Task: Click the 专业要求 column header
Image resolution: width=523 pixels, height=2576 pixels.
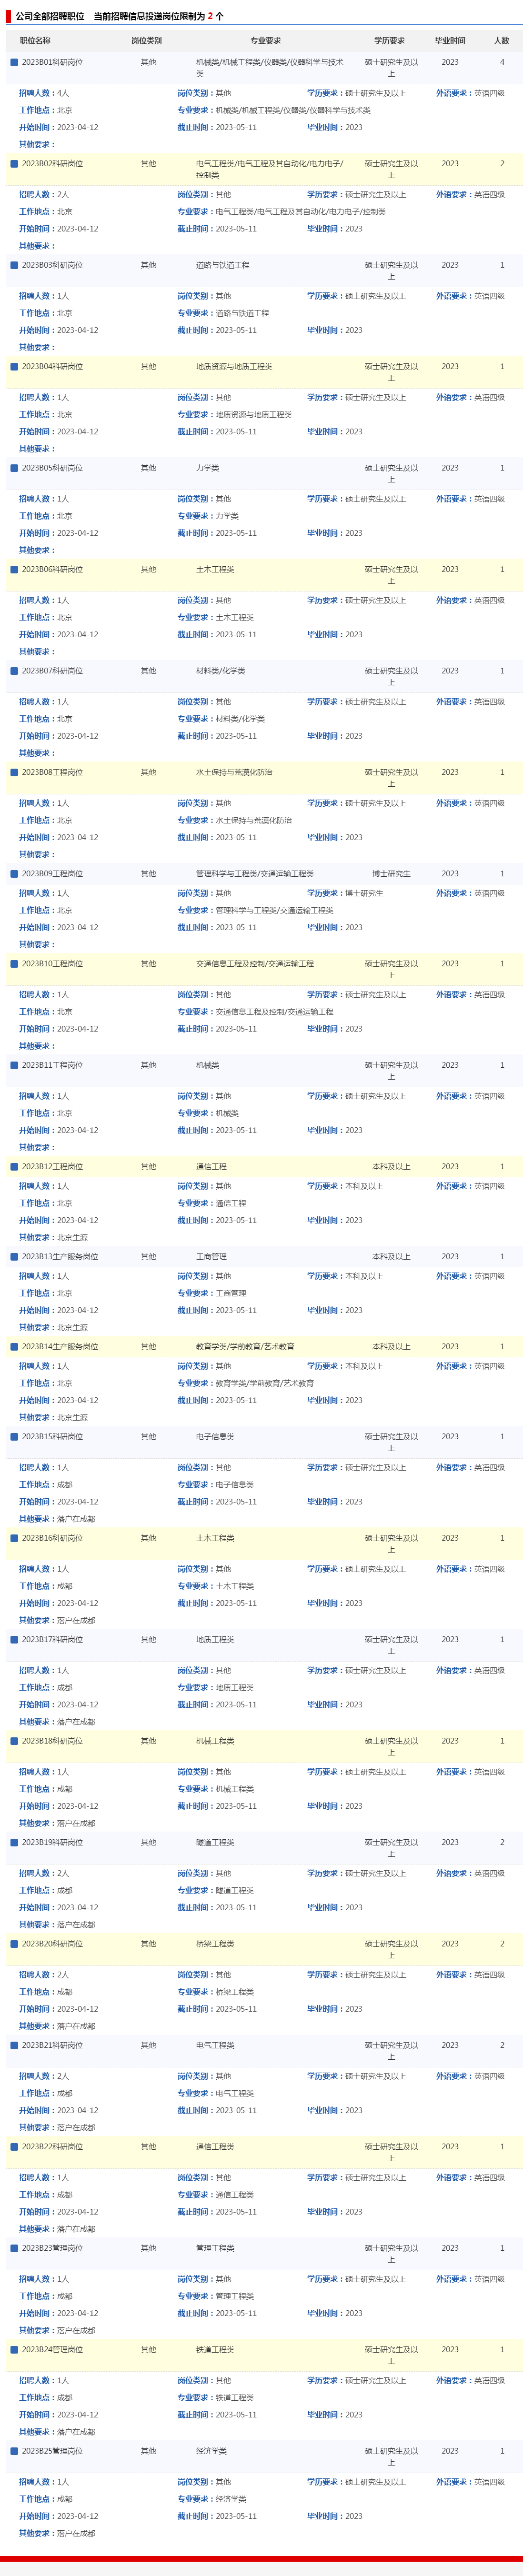Action: (x=265, y=41)
